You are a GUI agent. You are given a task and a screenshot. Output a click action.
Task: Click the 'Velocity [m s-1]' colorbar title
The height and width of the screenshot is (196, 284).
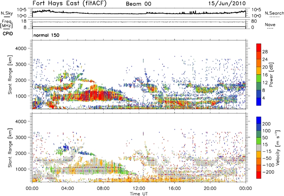tap(278, 148)
